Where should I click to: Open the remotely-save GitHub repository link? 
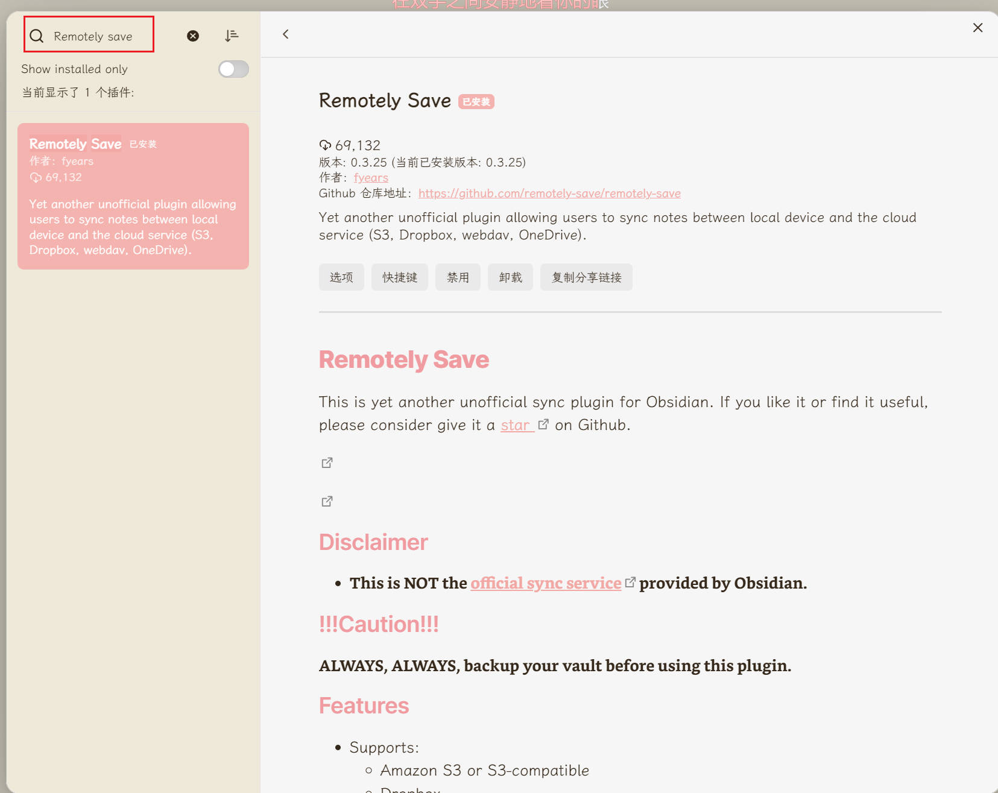point(549,194)
